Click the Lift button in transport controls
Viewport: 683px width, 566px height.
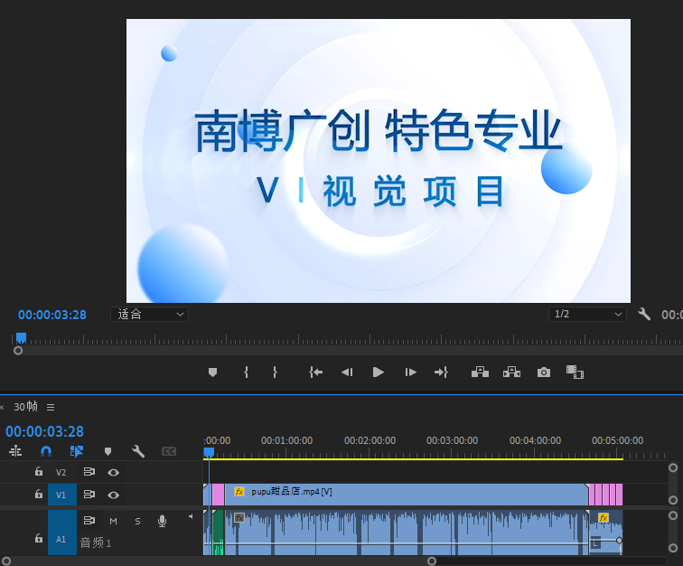click(480, 372)
